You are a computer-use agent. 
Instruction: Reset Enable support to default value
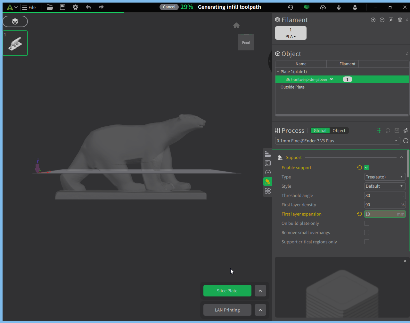(x=359, y=168)
